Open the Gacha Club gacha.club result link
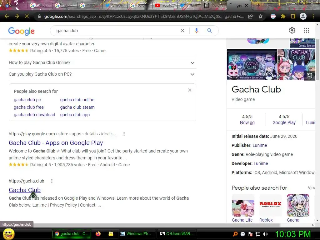Viewport: 320px width, 240px height. tap(25, 190)
